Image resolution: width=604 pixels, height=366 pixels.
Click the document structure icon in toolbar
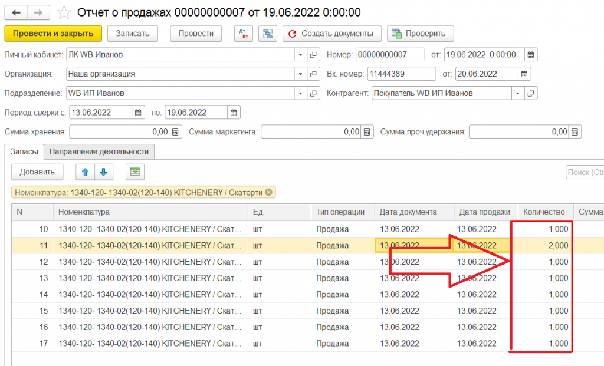pos(268,34)
